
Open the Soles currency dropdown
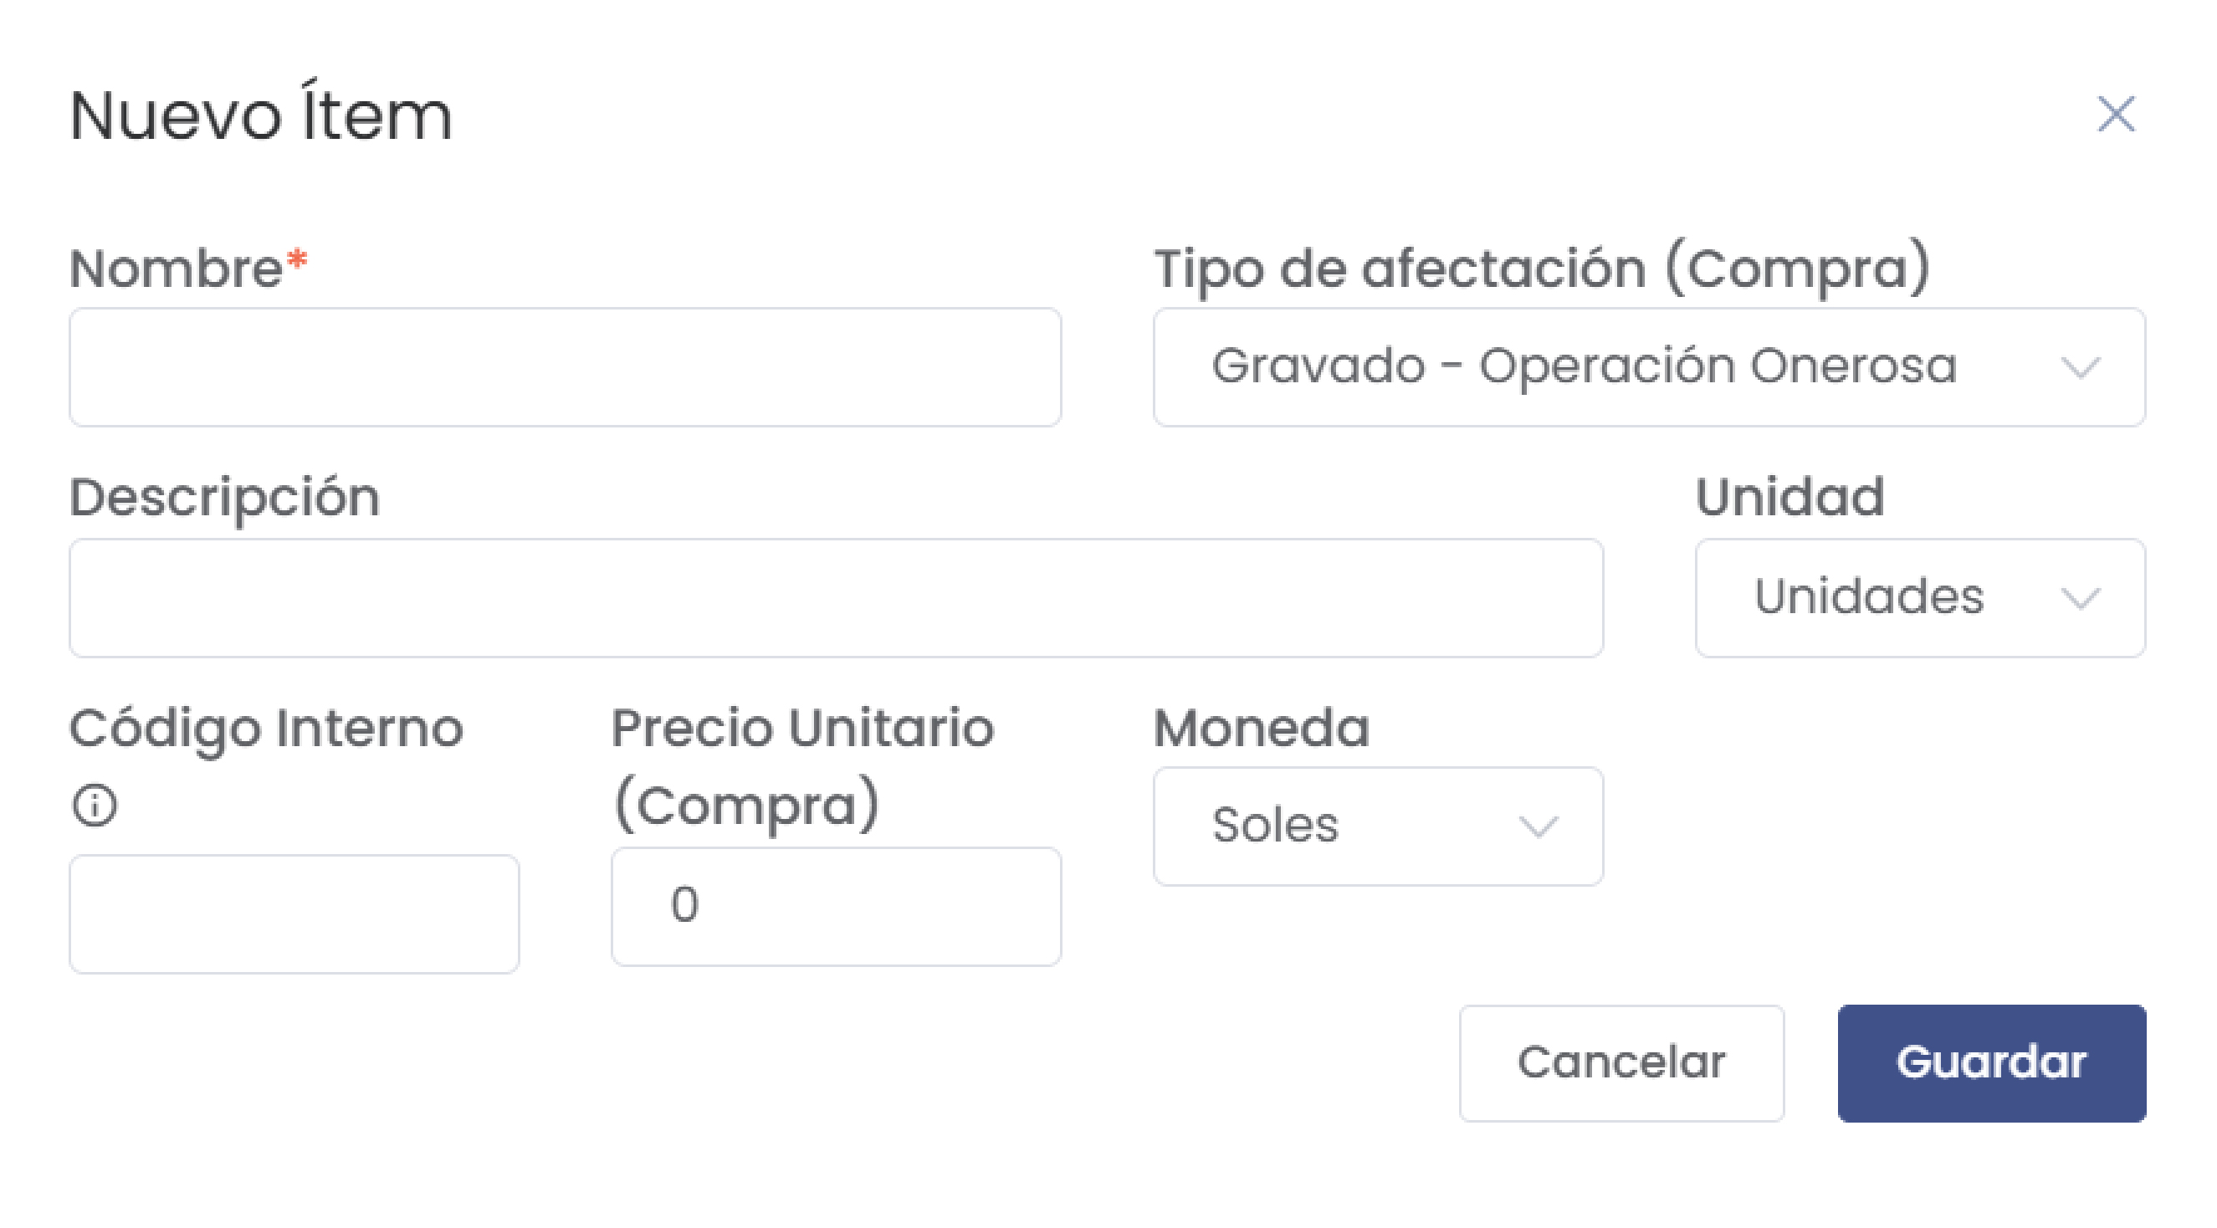pos(1343,826)
